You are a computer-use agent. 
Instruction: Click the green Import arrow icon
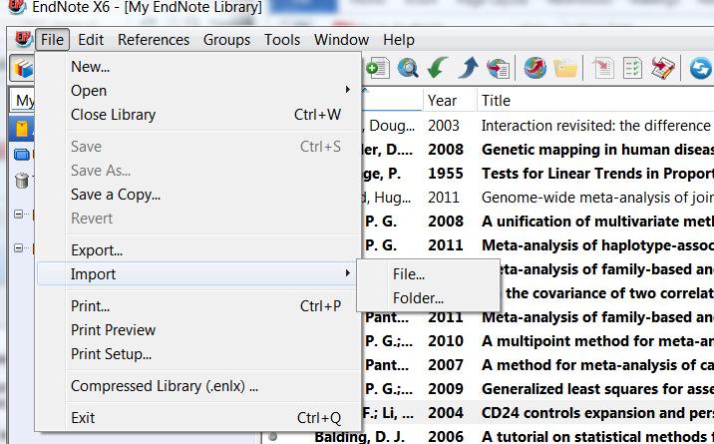(438, 69)
